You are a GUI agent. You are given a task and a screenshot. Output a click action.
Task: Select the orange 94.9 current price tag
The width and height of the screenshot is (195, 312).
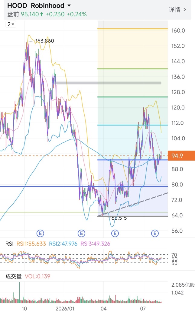click(x=181, y=156)
